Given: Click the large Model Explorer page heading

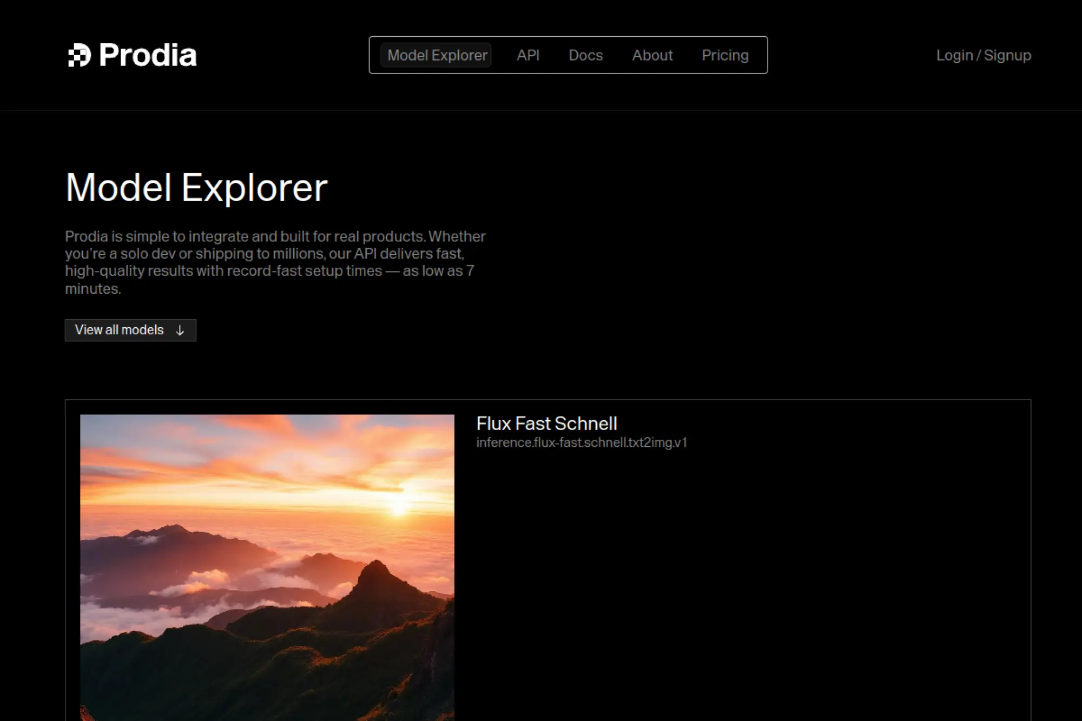Looking at the screenshot, I should pos(196,188).
